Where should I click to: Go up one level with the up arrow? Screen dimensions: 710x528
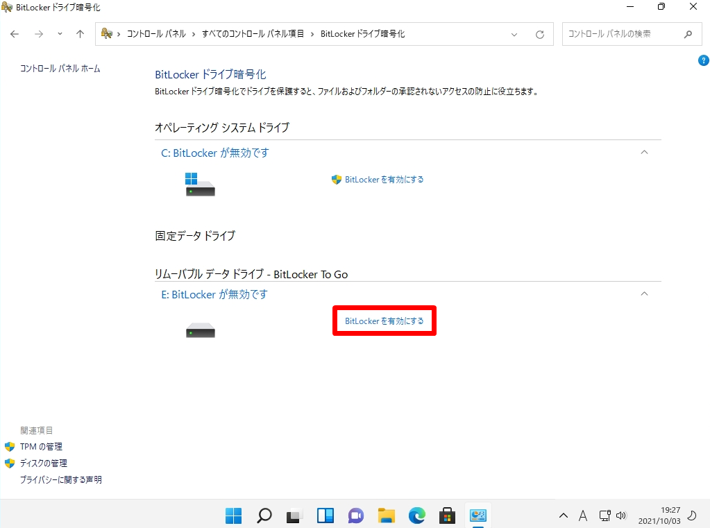[x=80, y=34]
